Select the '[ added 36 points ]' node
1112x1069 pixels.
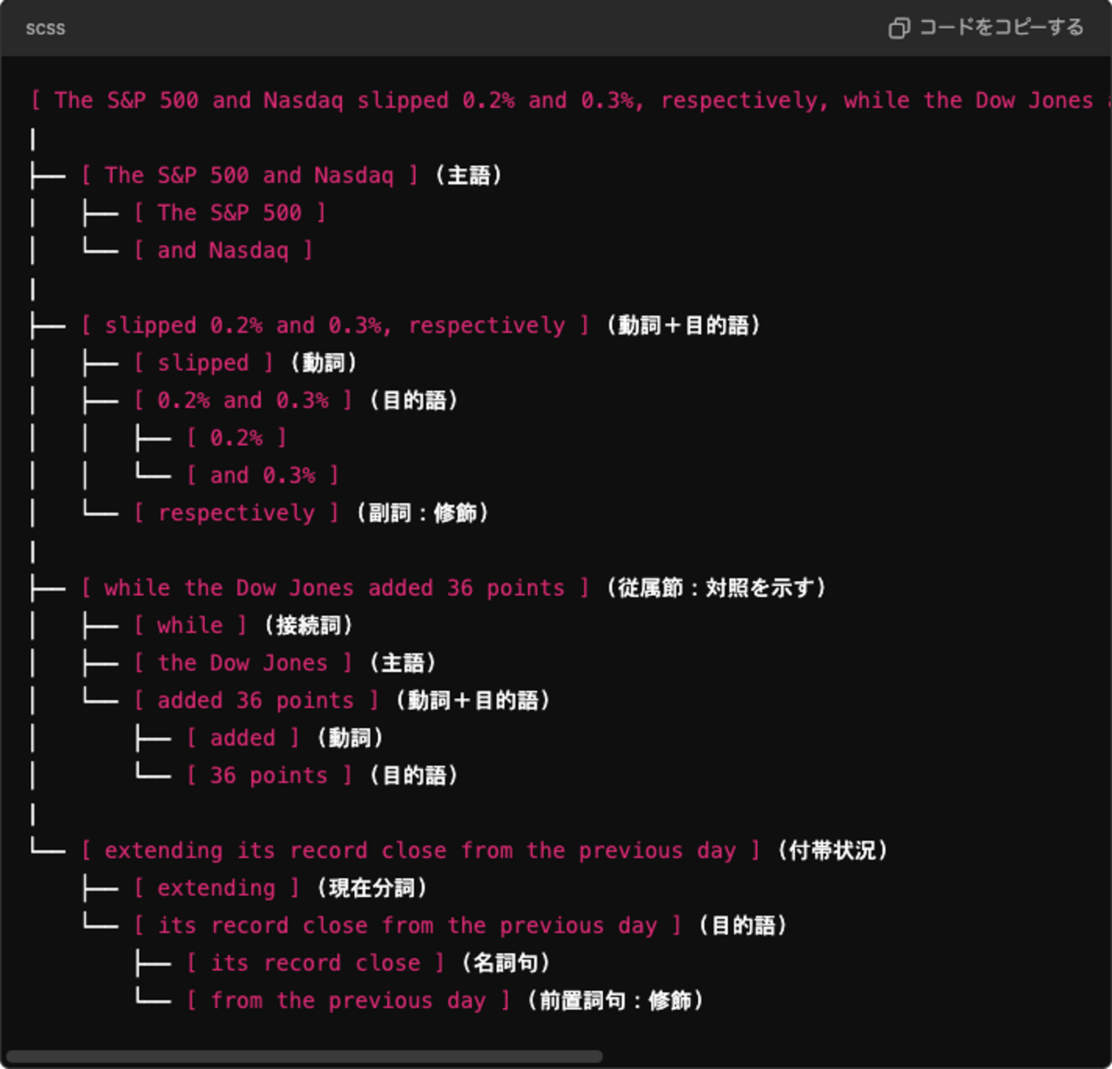coord(256,700)
